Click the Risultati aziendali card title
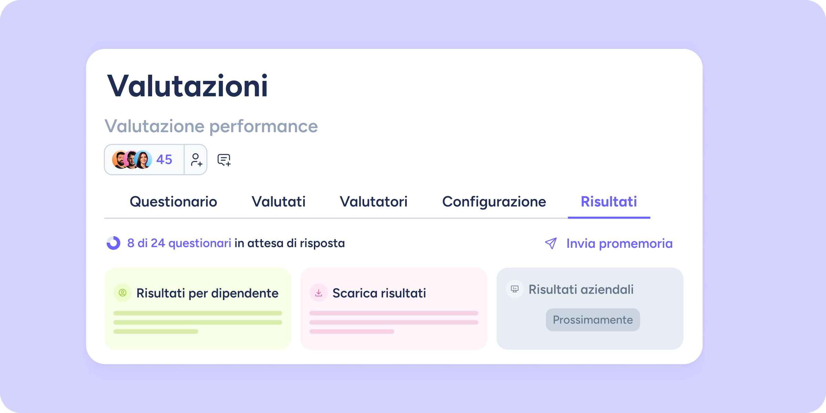Screen dimensions: 826x413 click(x=581, y=289)
